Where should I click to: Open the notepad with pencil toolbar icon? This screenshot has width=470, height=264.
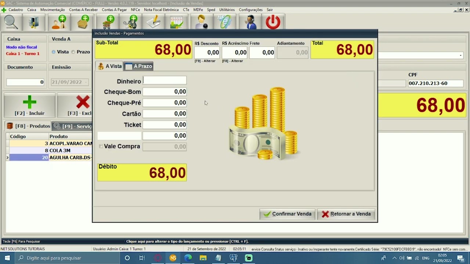pyautogui.click(x=153, y=22)
